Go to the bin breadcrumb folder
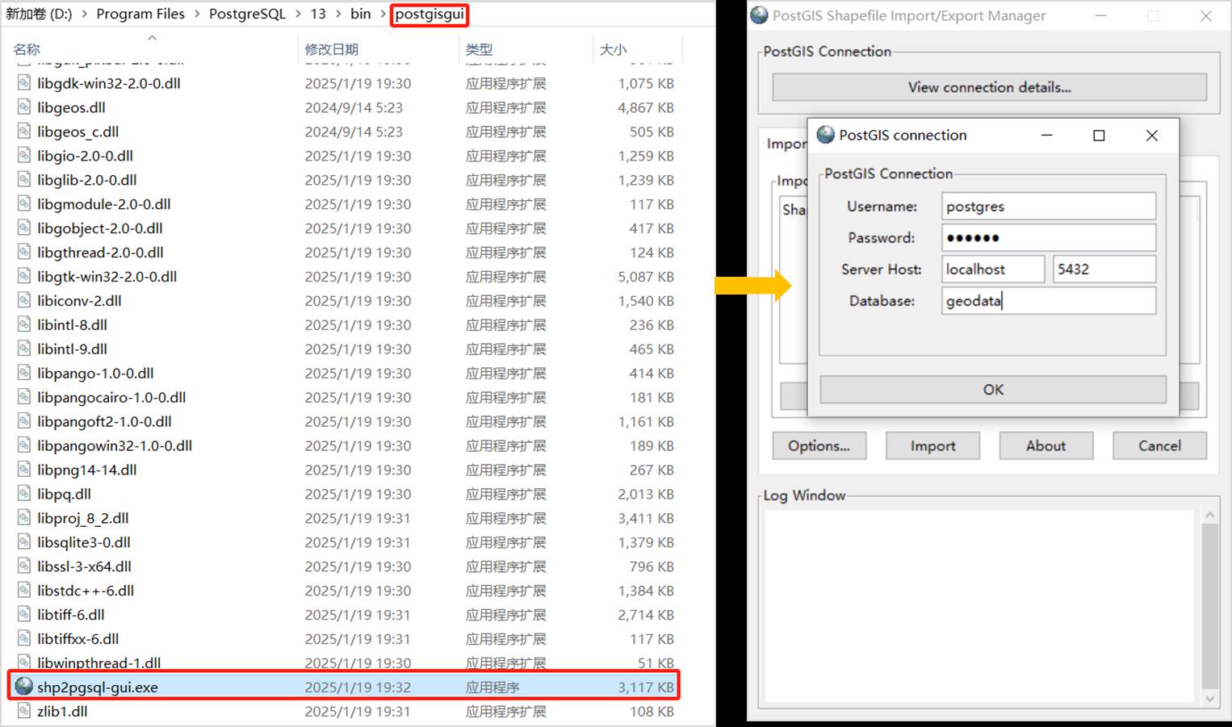Screen dimensions: 1232x727 [360, 15]
